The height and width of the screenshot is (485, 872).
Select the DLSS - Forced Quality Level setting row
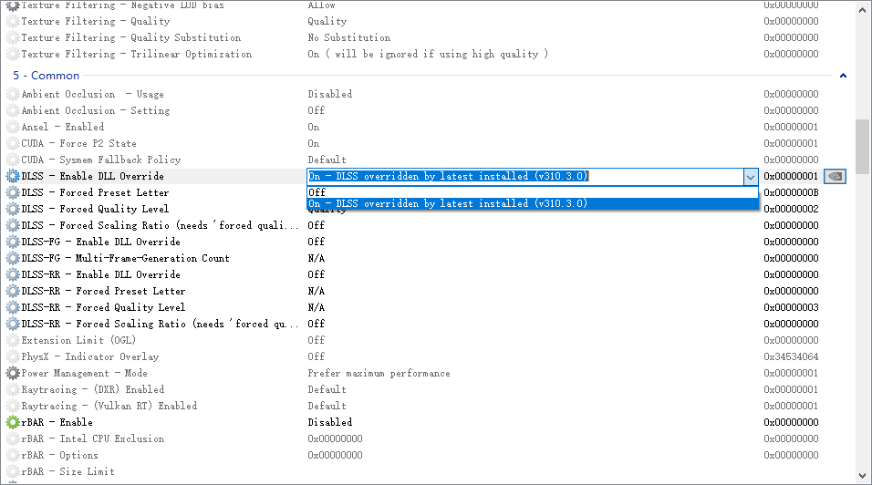[96, 209]
